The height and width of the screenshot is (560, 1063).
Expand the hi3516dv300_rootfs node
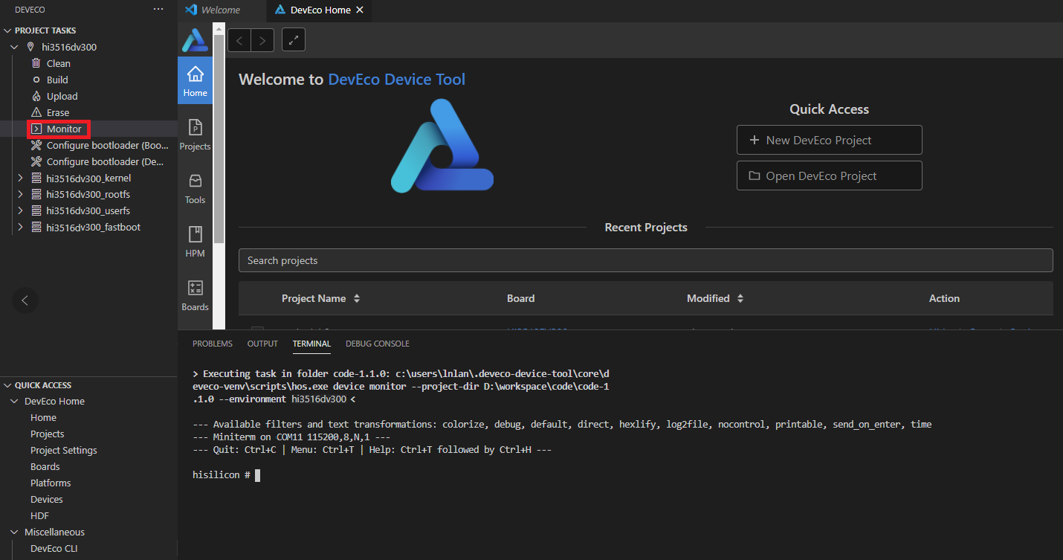pyautogui.click(x=20, y=194)
